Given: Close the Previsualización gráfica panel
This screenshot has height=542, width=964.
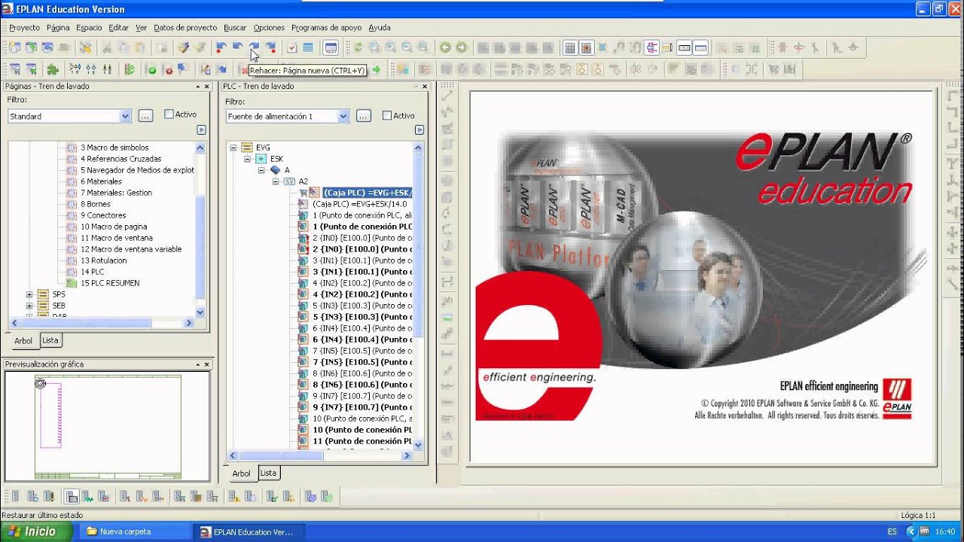Looking at the screenshot, I should pos(206,364).
